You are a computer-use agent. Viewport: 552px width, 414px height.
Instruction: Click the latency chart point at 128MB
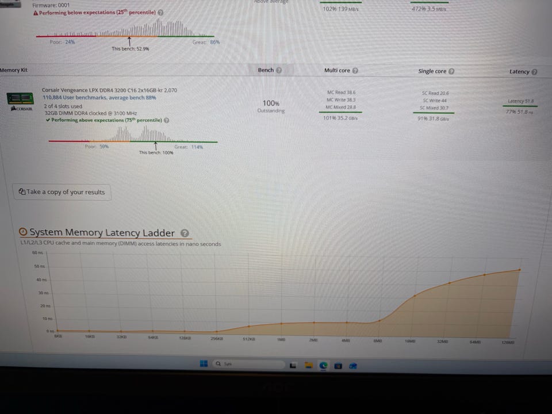(520, 270)
